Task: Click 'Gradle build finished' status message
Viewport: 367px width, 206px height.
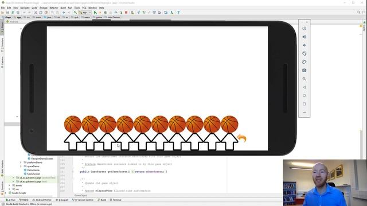Action: click(29, 204)
